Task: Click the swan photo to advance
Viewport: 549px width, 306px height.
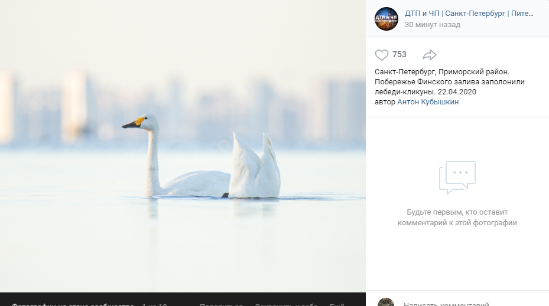Action: coord(183,146)
